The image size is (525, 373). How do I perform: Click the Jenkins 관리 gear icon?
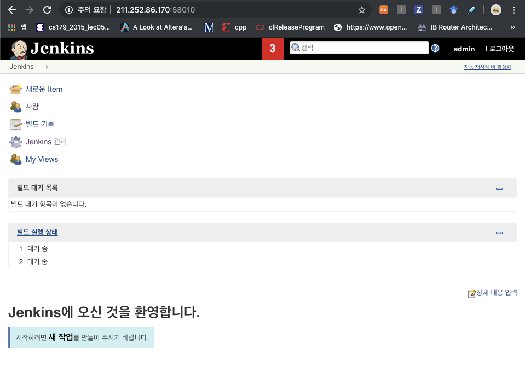(16, 142)
